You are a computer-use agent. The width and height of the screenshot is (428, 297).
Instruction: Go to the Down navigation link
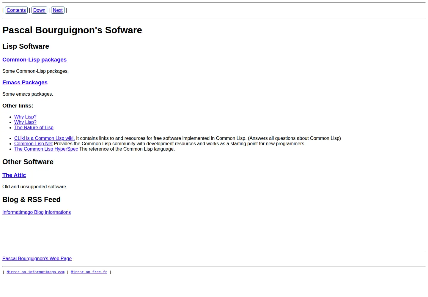(39, 10)
